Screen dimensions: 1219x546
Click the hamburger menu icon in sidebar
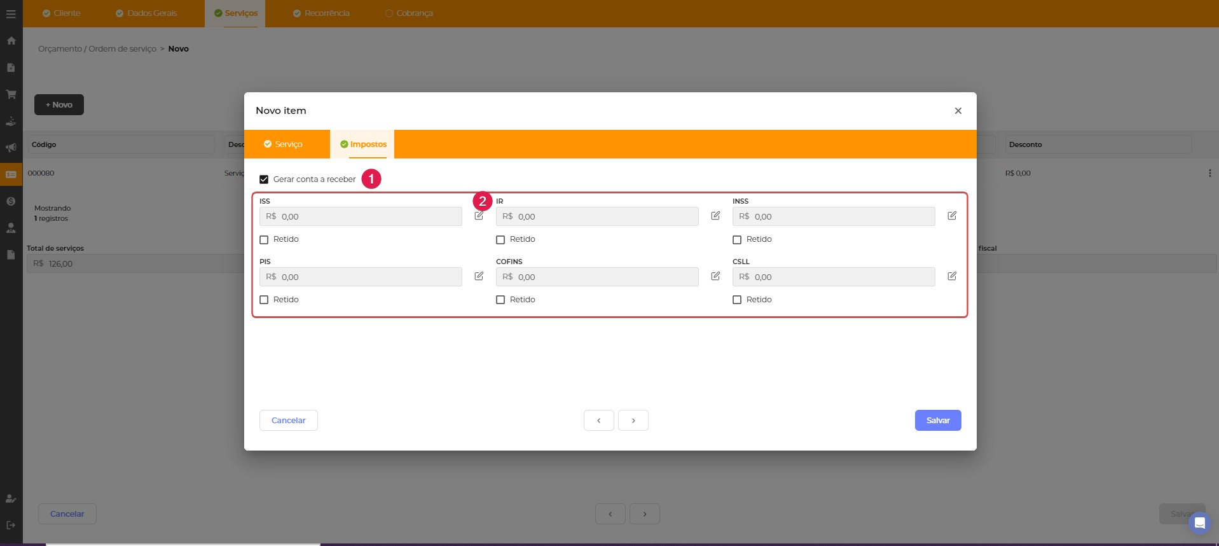click(x=11, y=13)
